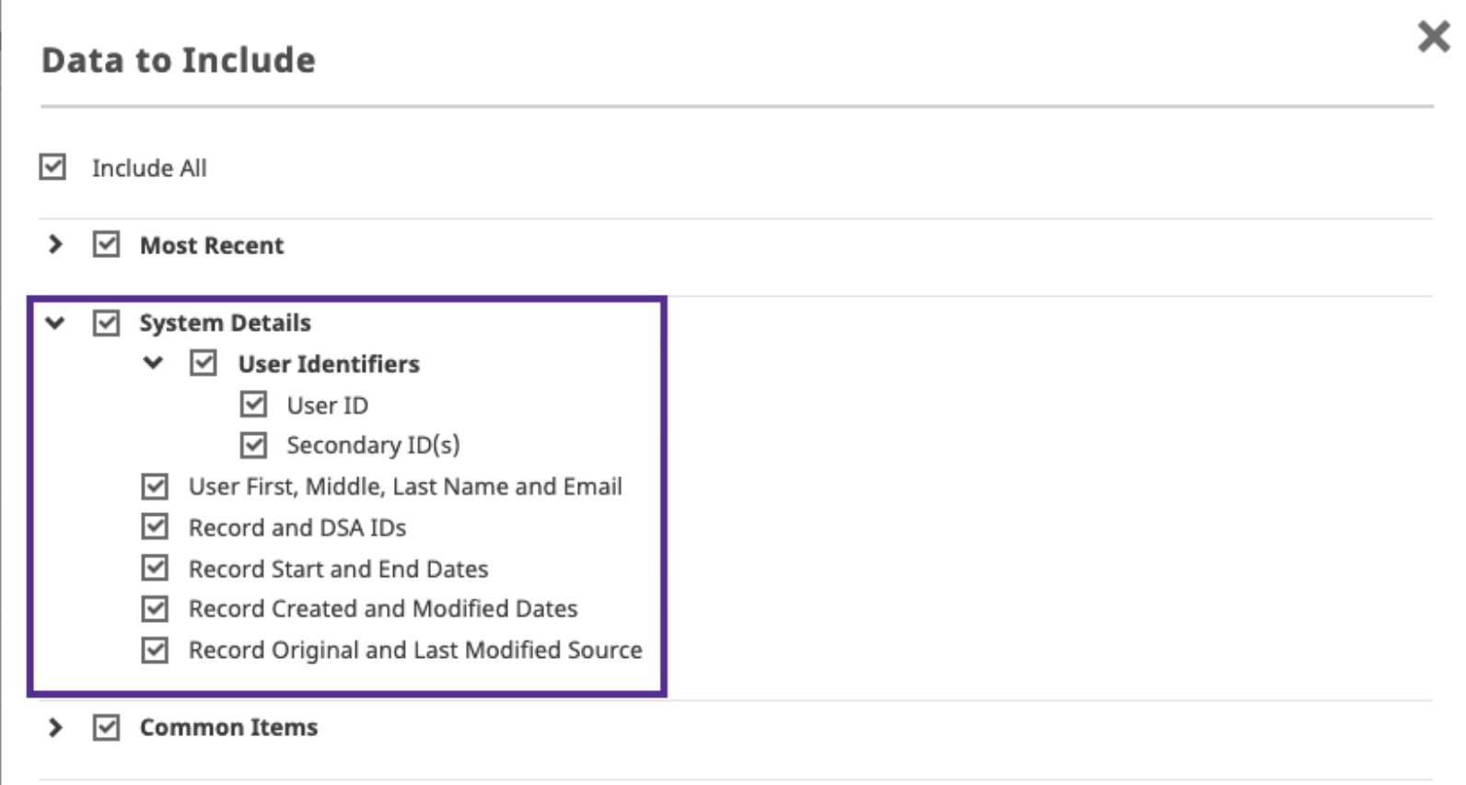Click the Common Items label text
This screenshot has height=785, width=1466.
228,727
